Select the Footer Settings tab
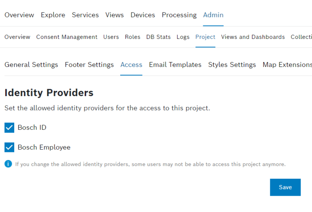The width and height of the screenshot is (312, 212). click(89, 65)
